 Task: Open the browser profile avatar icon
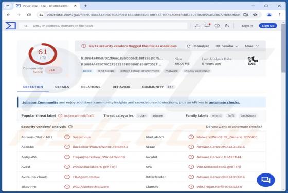click(269, 15)
